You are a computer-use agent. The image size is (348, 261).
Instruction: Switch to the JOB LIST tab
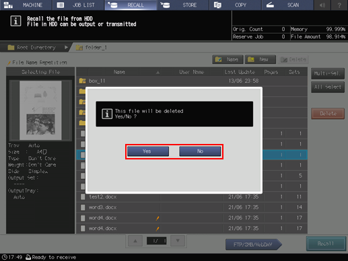pyautogui.click(x=78, y=5)
